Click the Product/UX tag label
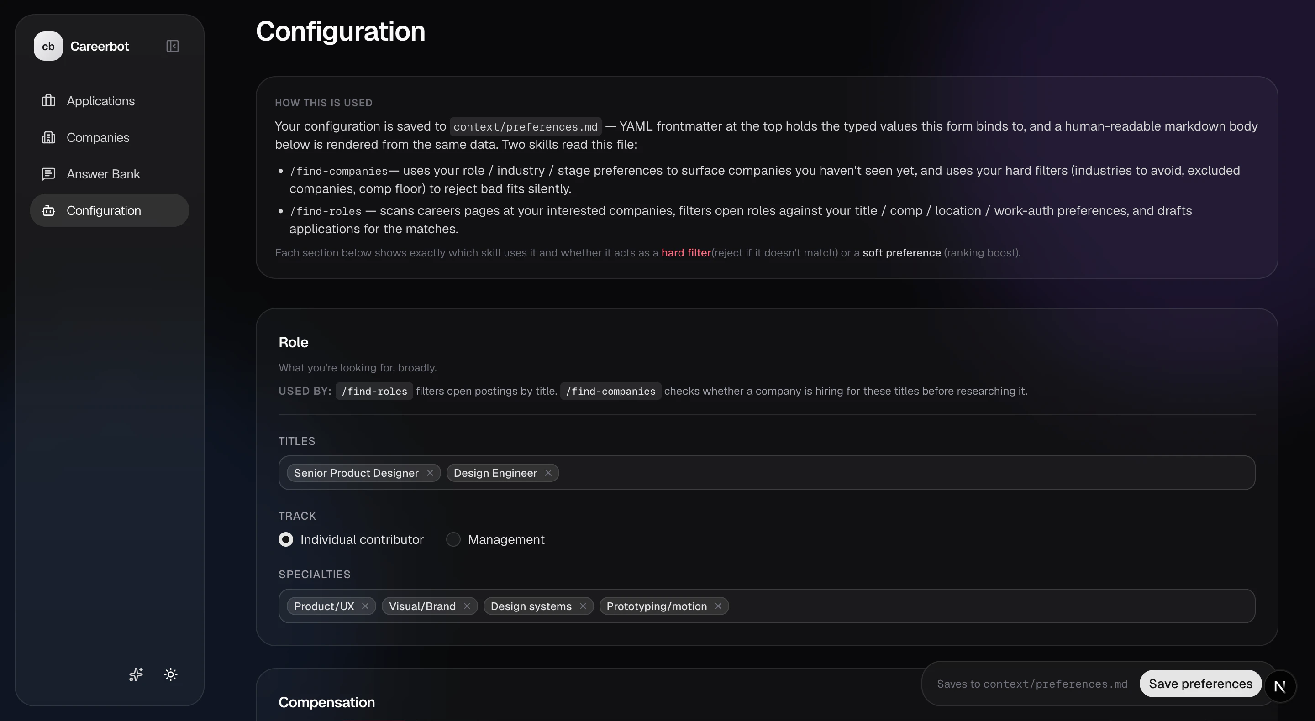This screenshot has height=721, width=1315. tap(324, 606)
